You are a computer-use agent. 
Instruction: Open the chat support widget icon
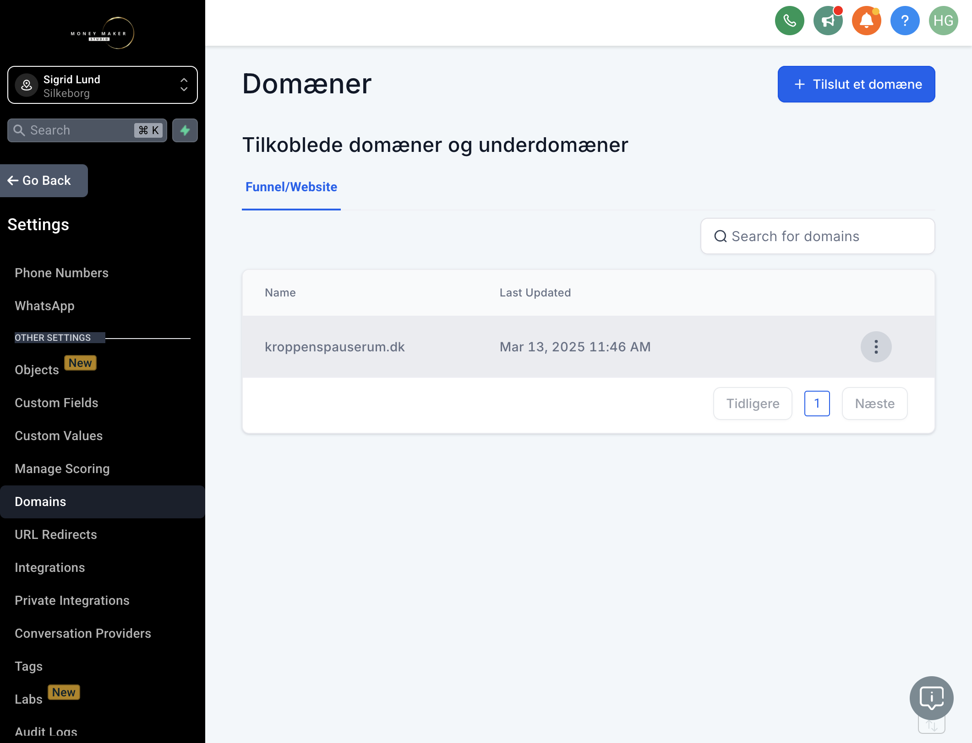click(x=931, y=698)
